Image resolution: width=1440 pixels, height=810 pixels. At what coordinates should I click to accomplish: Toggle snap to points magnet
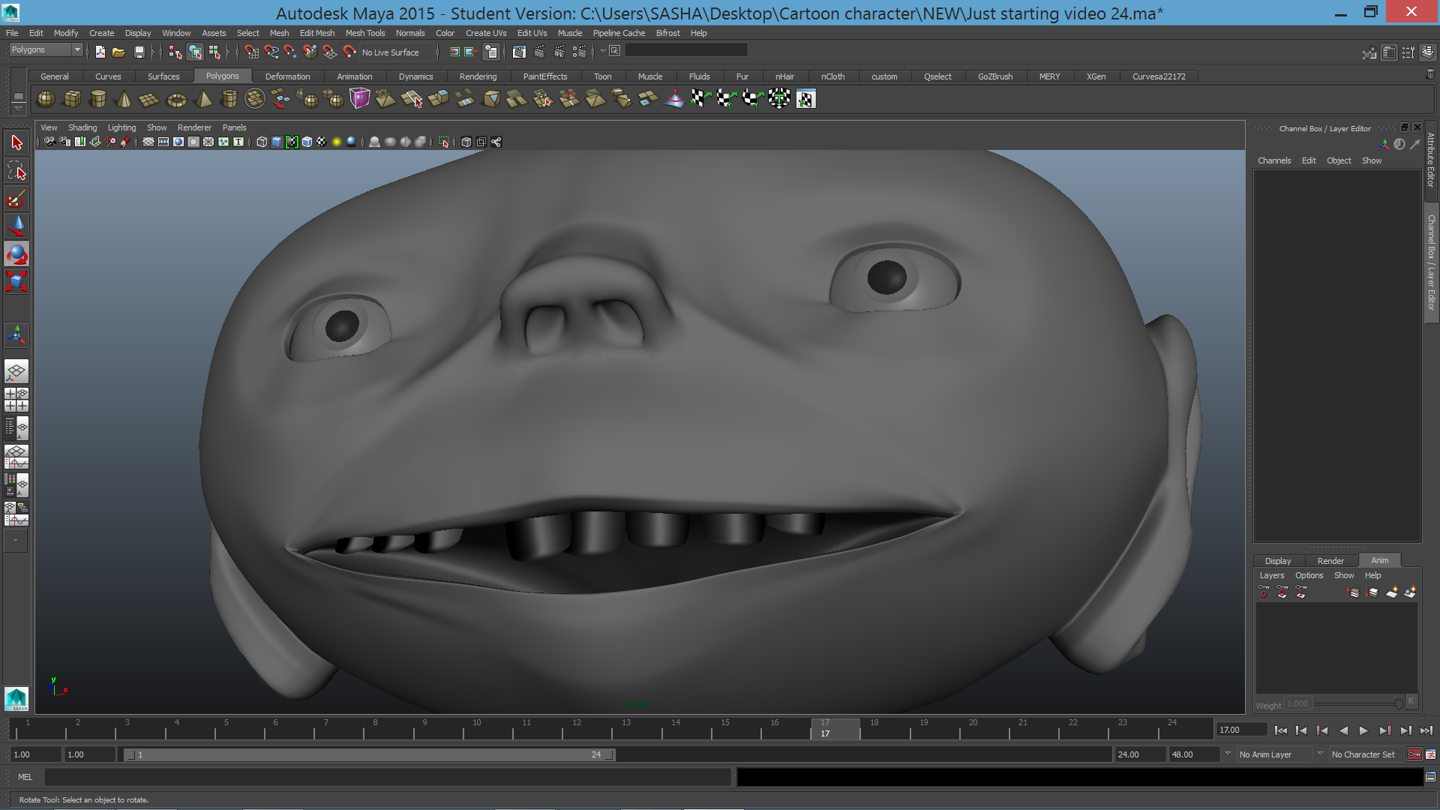pyautogui.click(x=291, y=52)
